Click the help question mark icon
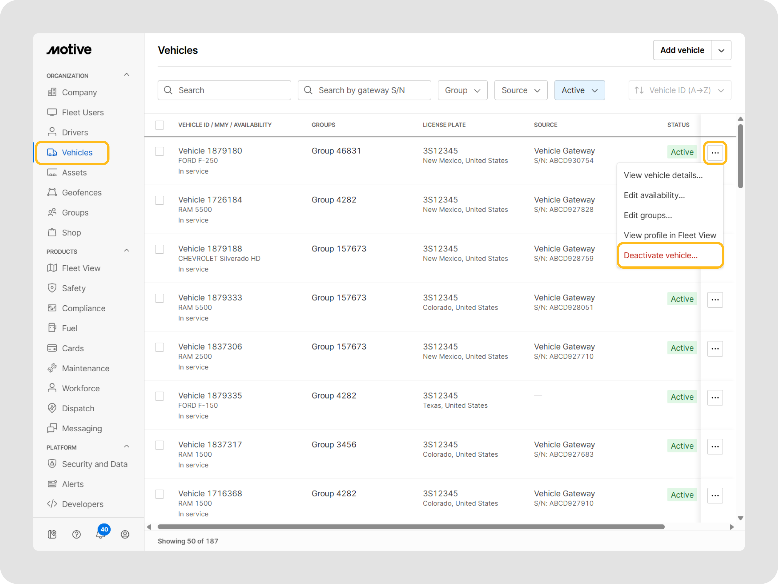 point(76,534)
